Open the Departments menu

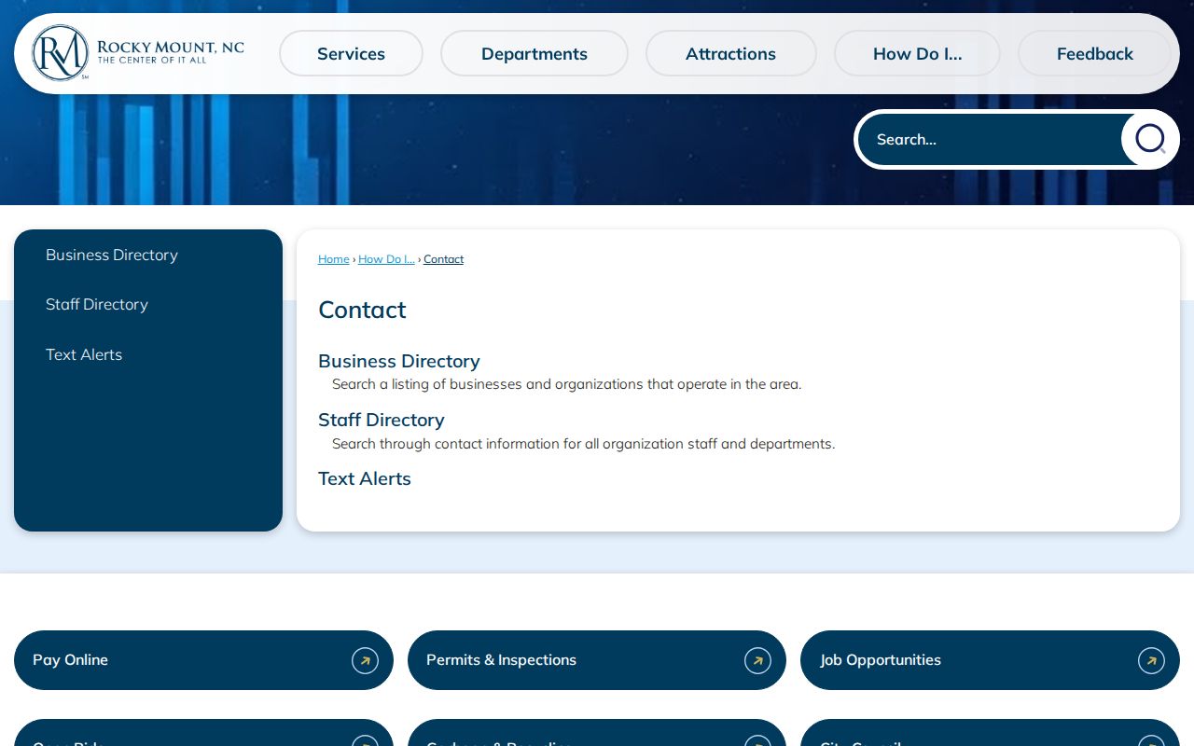click(535, 53)
